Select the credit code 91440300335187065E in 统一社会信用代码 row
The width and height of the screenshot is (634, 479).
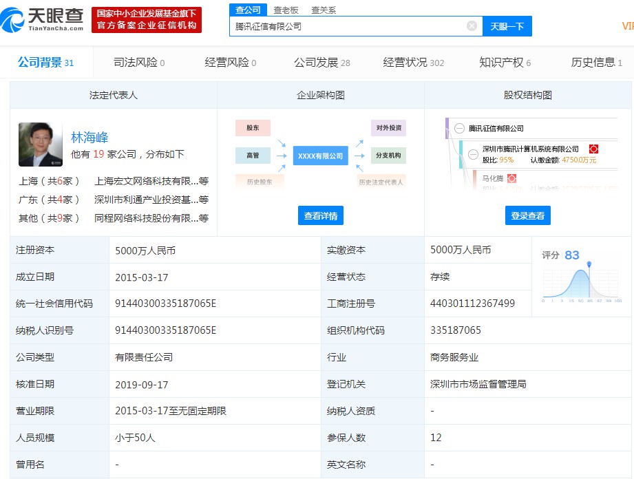pyautogui.click(x=165, y=304)
